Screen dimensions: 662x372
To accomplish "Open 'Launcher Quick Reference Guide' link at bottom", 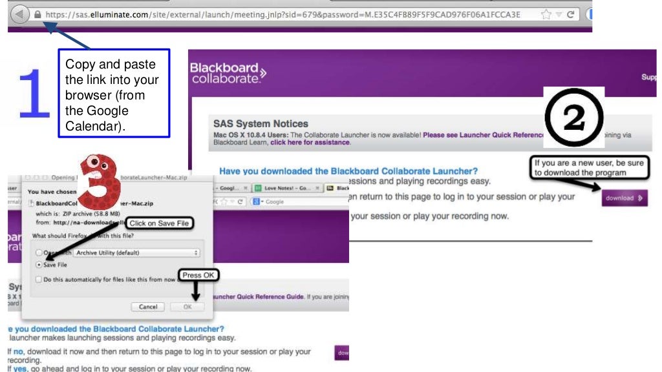I will [258, 296].
